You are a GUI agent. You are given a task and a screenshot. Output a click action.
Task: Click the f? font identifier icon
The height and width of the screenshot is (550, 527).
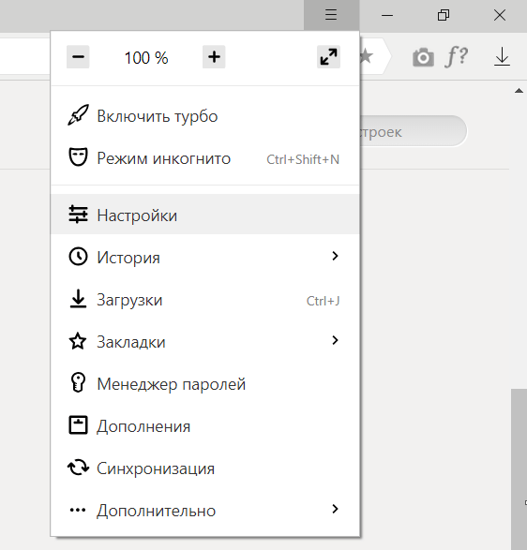tap(457, 56)
